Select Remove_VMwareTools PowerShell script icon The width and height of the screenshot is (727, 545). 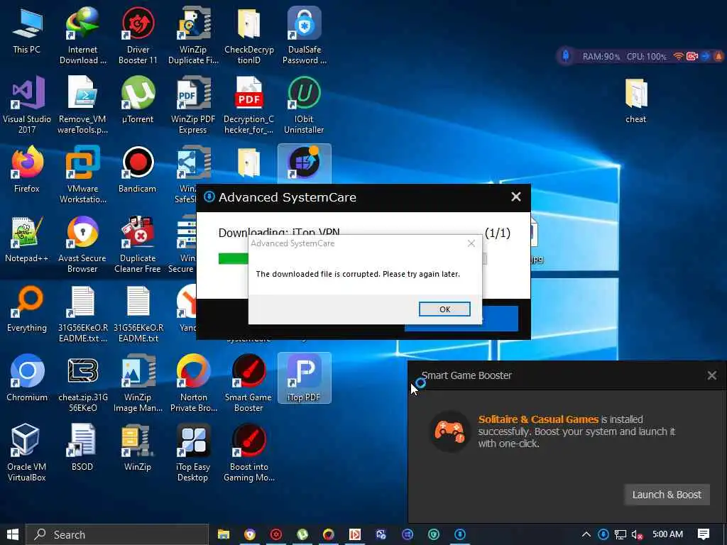82,105
